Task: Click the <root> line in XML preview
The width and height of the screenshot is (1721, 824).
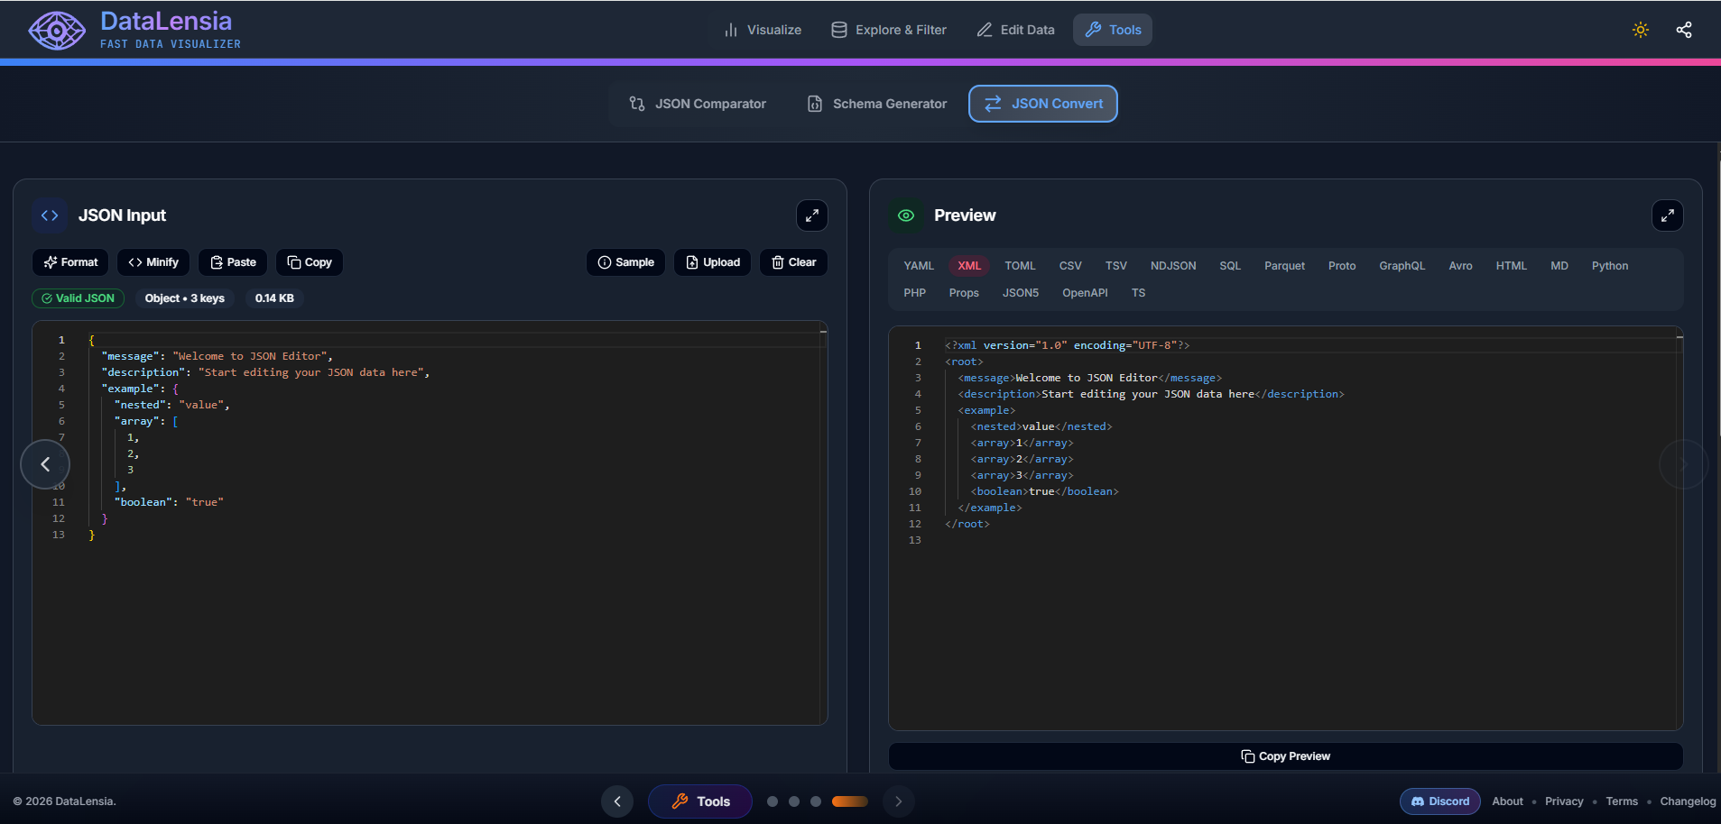Action: (964, 362)
